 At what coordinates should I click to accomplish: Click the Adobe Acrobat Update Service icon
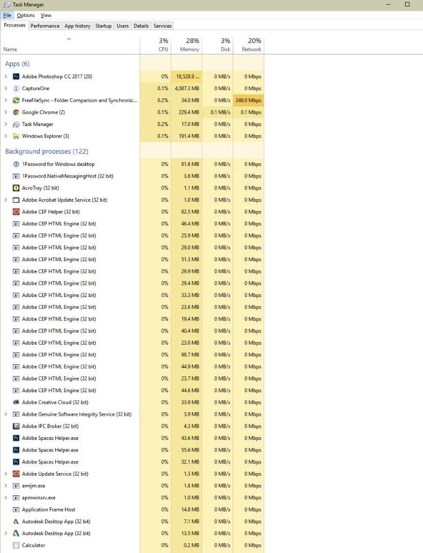click(16, 200)
